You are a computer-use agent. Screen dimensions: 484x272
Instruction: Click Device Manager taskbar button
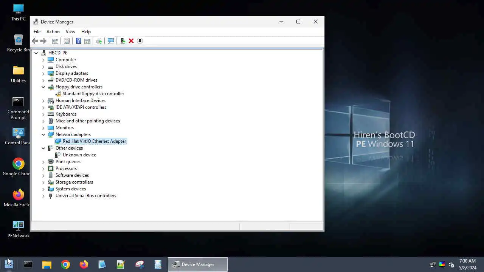198,264
